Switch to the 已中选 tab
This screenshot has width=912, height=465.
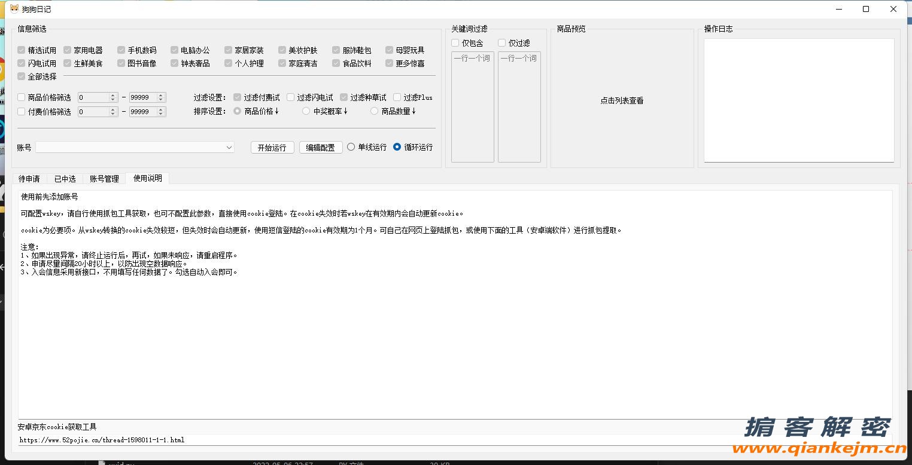[65, 179]
